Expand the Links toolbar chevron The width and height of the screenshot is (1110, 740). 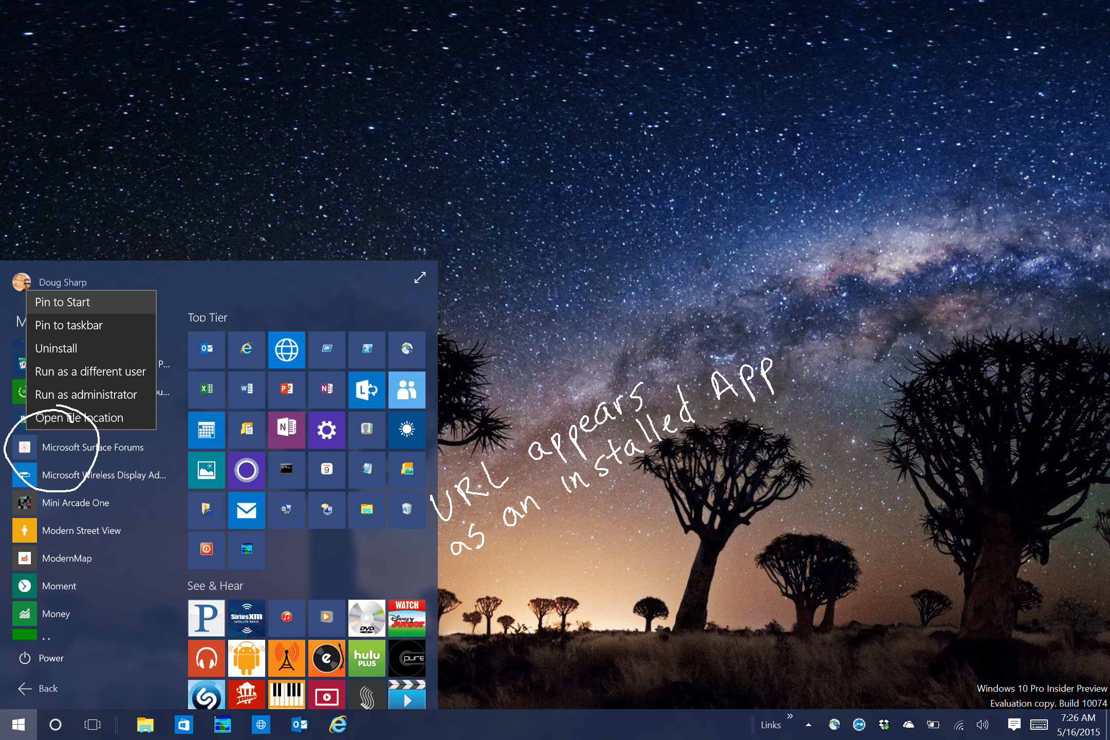point(790,716)
